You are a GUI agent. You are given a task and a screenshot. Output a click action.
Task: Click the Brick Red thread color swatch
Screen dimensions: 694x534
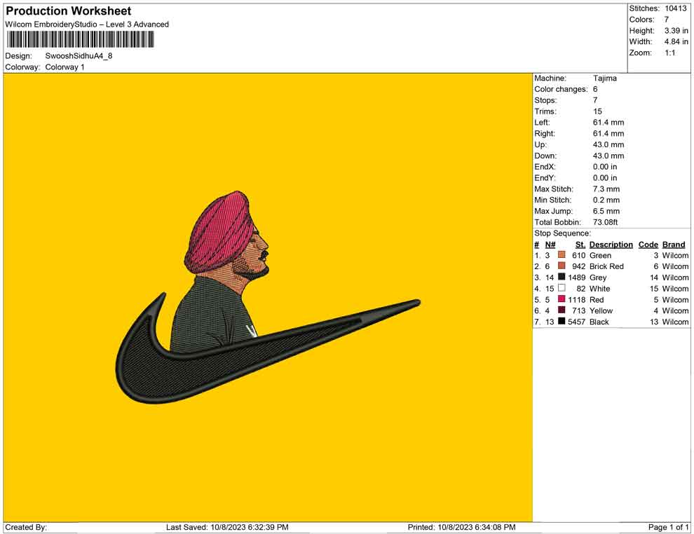562,266
